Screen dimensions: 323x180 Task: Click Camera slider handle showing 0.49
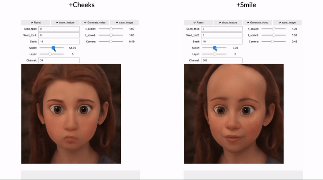pos(111,42)
